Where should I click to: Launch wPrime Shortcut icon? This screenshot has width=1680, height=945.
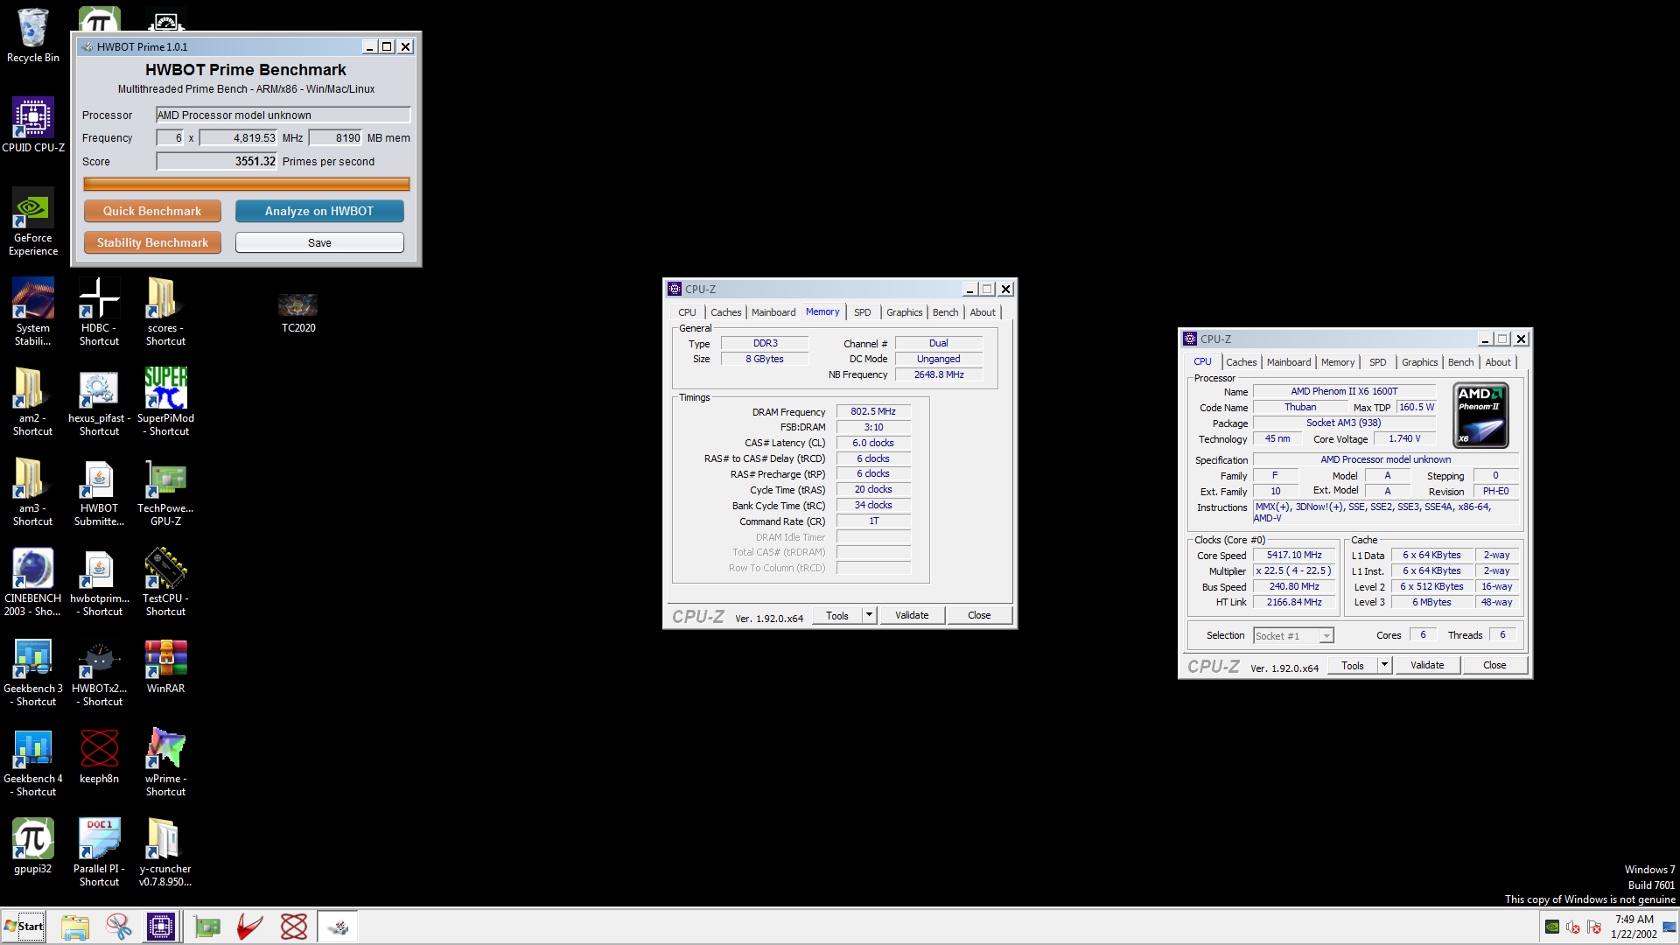[165, 762]
